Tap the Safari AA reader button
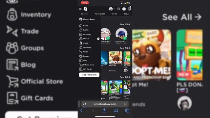This screenshot has height=118, width=210. pos(85,104)
